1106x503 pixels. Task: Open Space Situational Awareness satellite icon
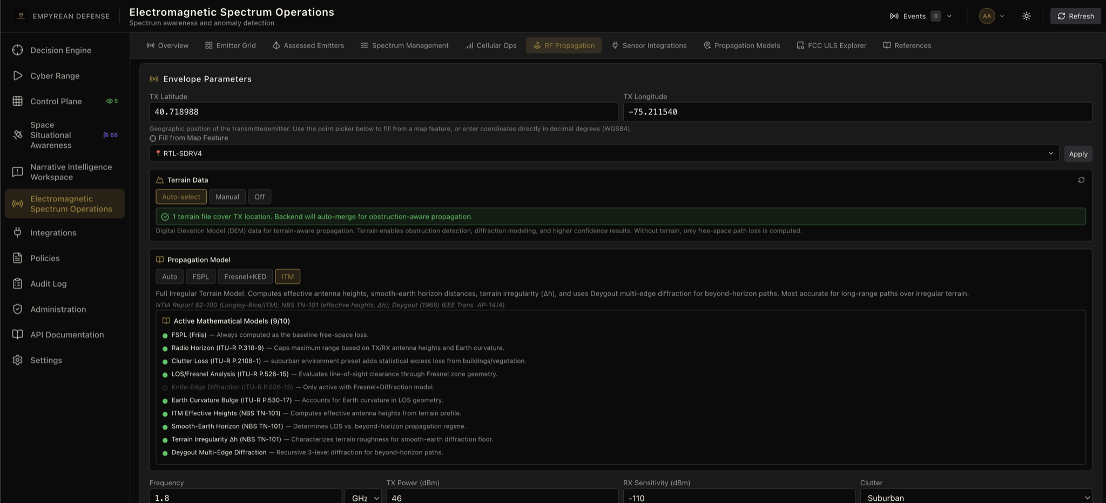tap(18, 135)
